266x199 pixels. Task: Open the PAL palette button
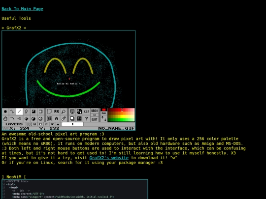(104, 113)
